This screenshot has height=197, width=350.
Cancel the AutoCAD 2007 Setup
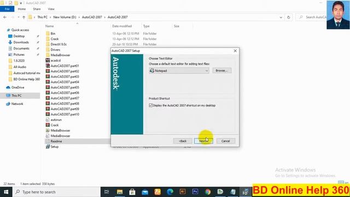pos(226,141)
